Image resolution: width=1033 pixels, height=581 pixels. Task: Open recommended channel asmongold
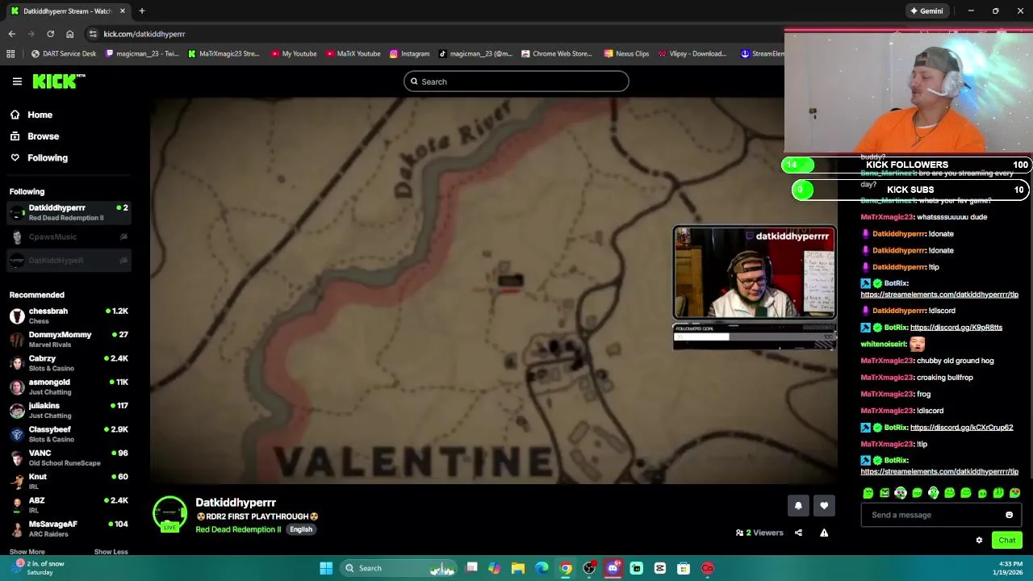coord(69,387)
